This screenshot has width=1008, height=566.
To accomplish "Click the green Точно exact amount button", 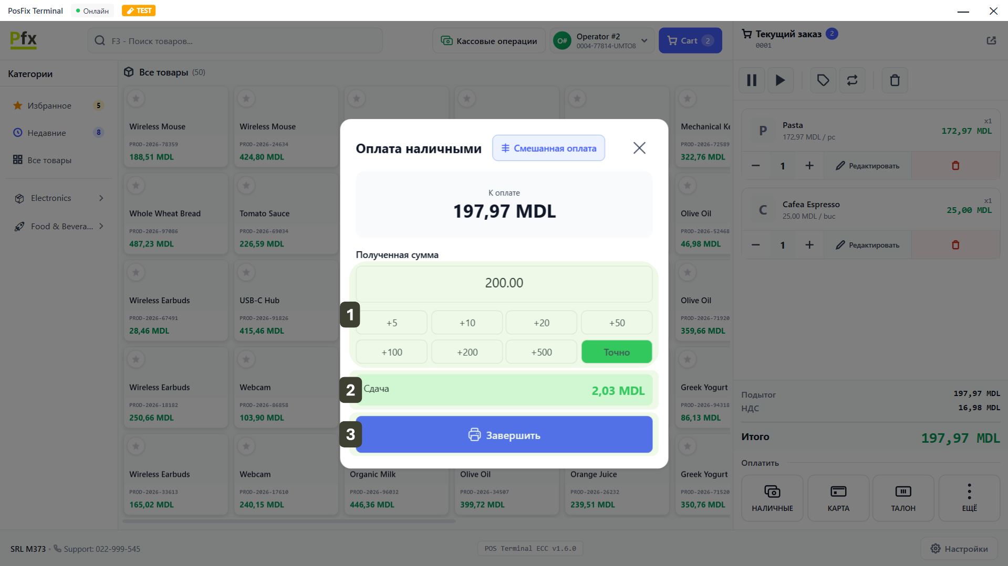I will pyautogui.click(x=616, y=352).
